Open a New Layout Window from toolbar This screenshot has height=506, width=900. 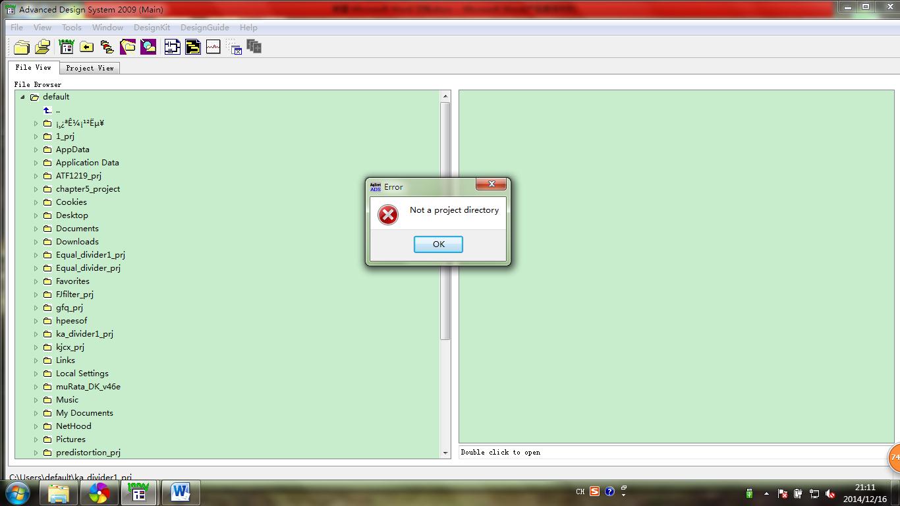click(193, 47)
